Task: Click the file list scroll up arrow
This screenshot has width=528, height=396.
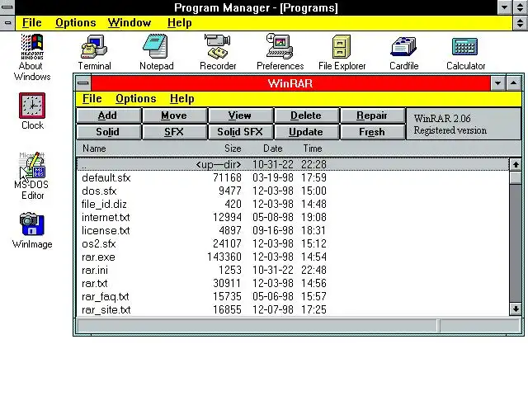Action: pos(516,165)
